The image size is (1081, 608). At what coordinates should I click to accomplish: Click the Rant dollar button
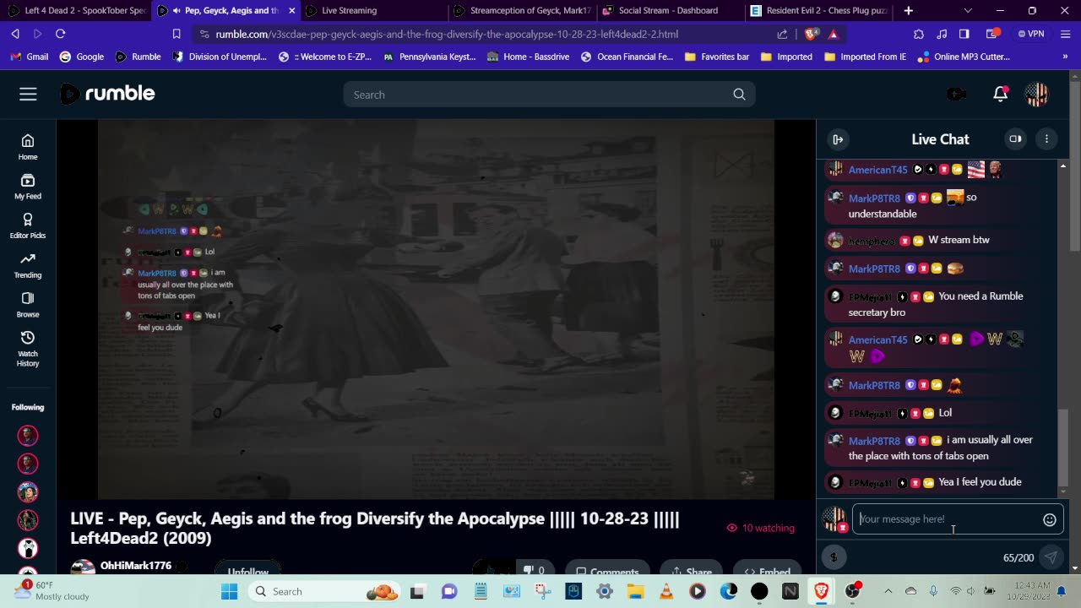[834, 556]
